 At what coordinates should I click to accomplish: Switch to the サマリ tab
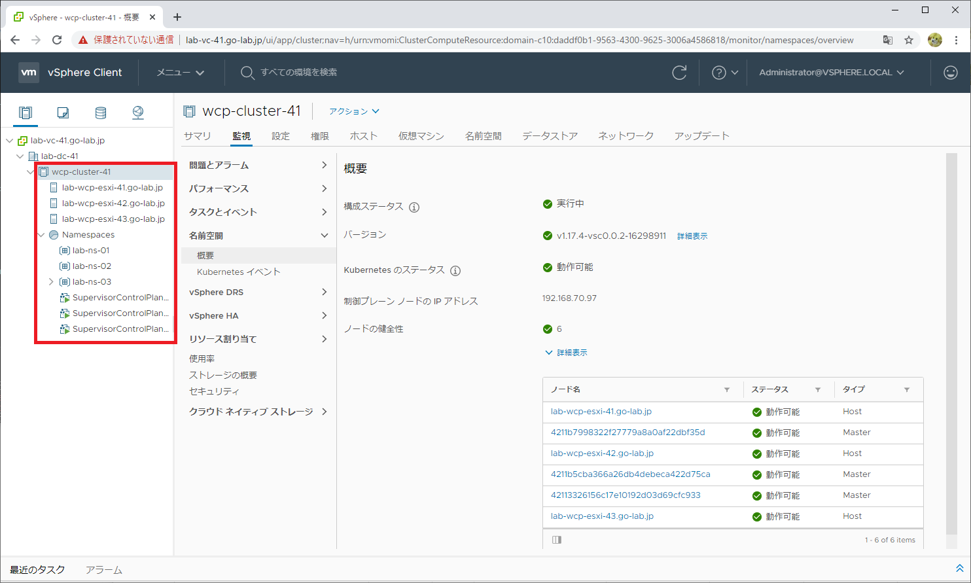pyautogui.click(x=198, y=136)
